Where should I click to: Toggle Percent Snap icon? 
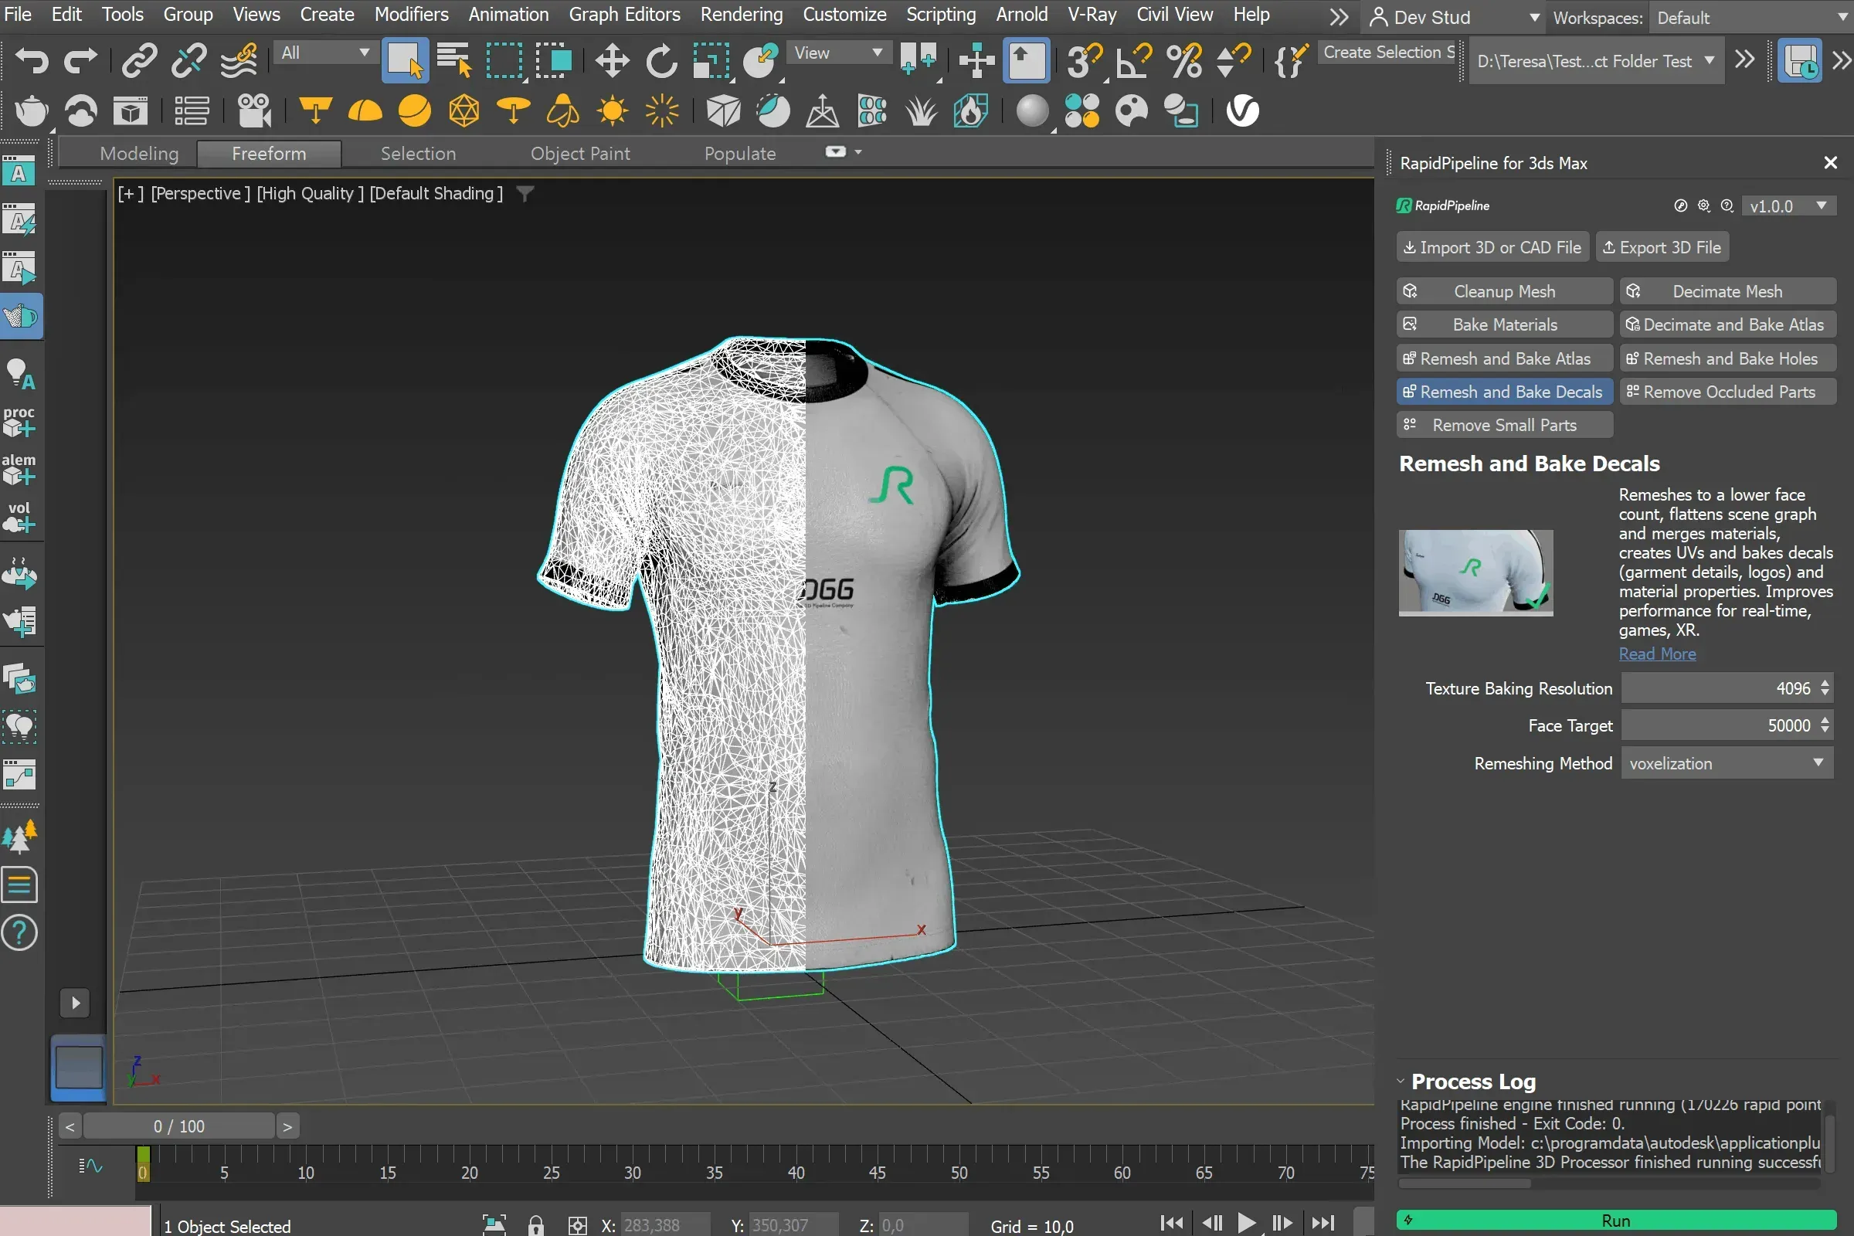(1184, 61)
